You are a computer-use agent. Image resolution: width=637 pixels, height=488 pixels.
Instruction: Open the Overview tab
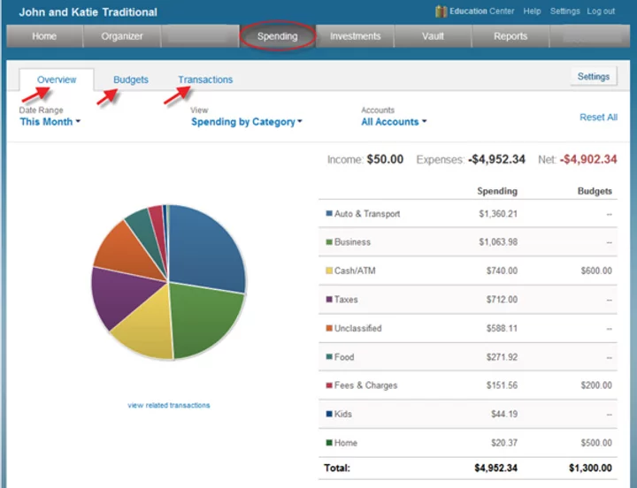click(x=57, y=80)
